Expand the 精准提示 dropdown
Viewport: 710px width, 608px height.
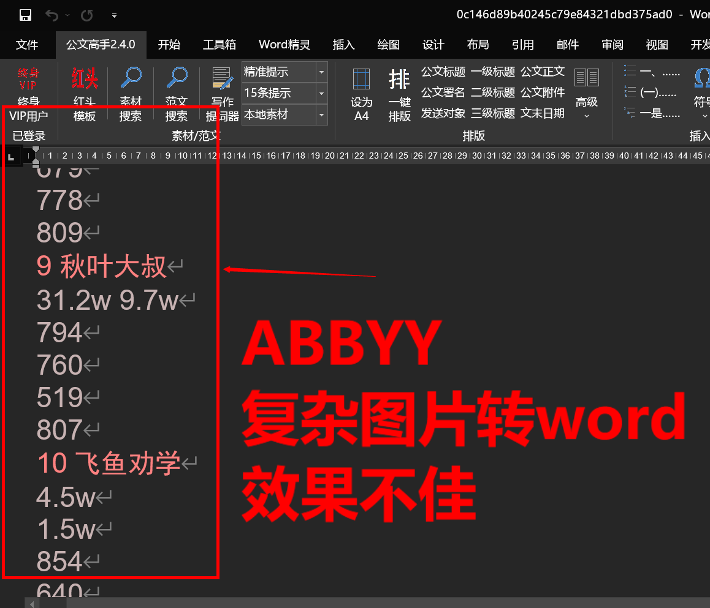pos(321,72)
